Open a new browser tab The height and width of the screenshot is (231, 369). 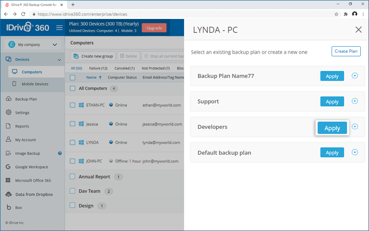click(x=73, y=5)
